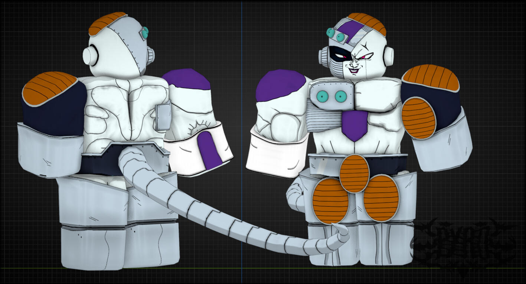Select the riveted metal plate on back-view arm
Image resolution: width=526 pixels, height=284 pixels.
pyautogui.click(x=163, y=117)
